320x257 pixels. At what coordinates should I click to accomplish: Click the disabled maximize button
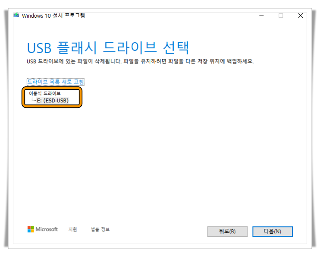281,16
